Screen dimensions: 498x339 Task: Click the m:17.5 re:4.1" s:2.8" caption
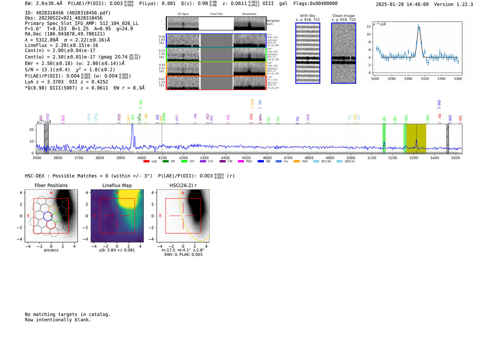click(x=183, y=250)
